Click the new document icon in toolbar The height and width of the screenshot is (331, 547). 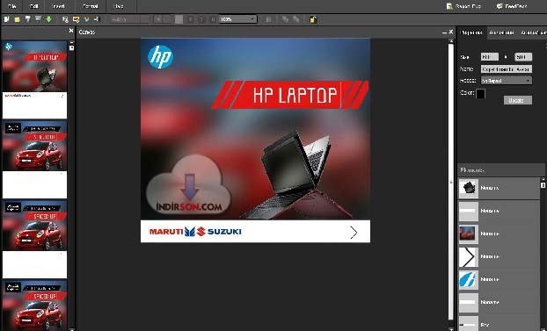pyautogui.click(x=7, y=19)
